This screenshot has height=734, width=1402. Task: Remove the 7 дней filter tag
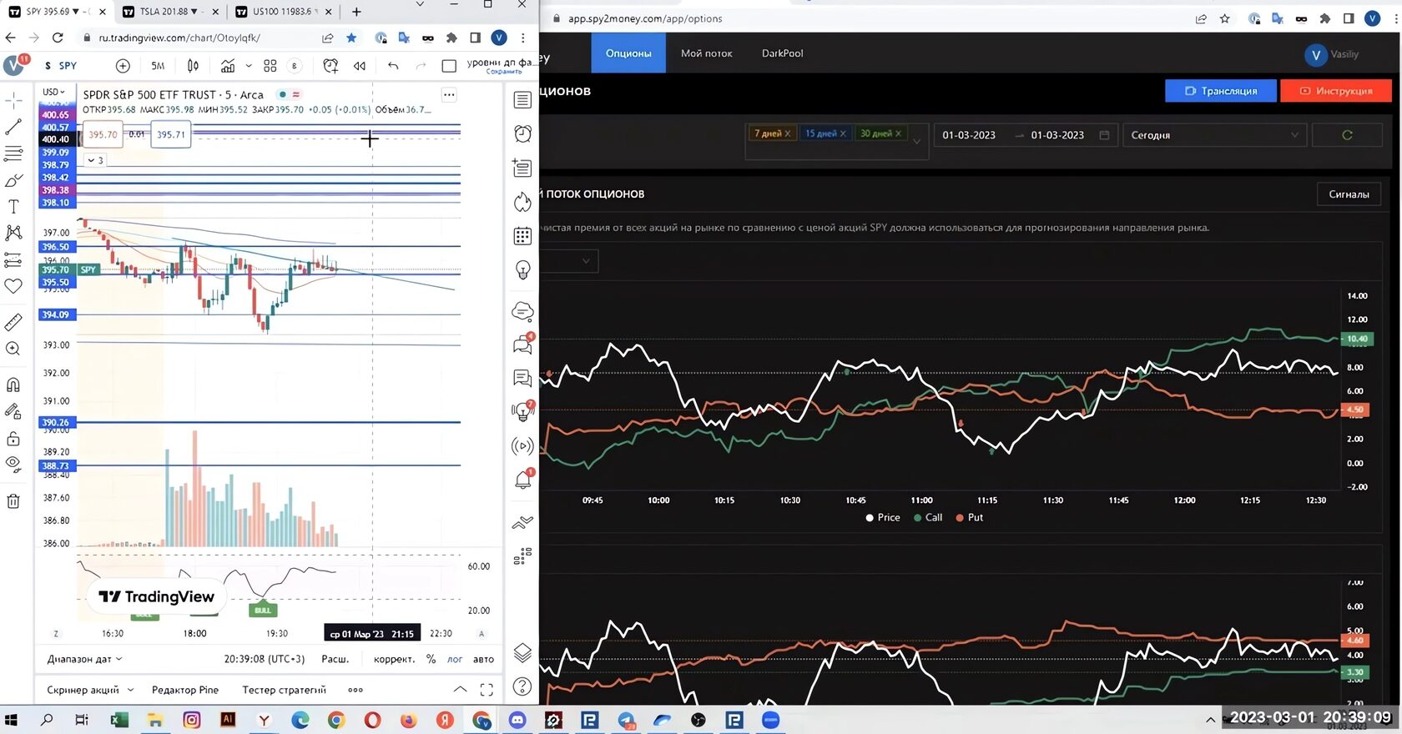(x=787, y=133)
